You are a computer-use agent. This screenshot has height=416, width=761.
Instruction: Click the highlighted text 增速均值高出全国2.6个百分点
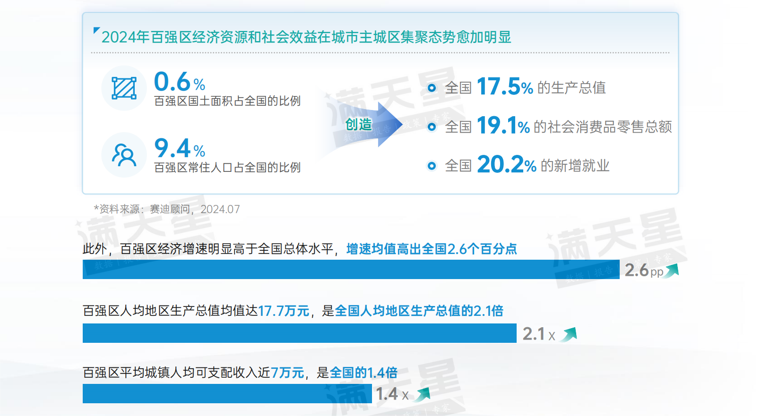[x=432, y=249]
